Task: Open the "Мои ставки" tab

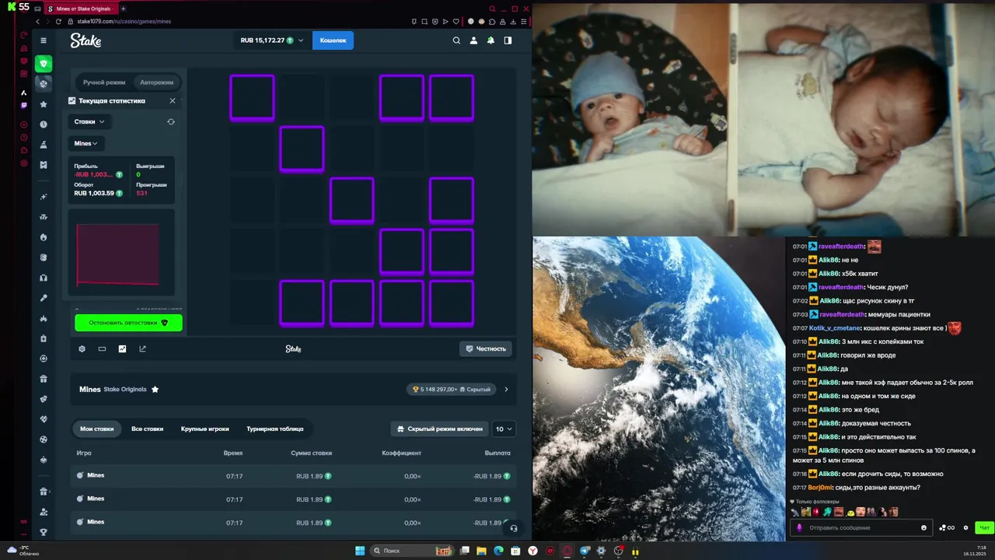Action: click(x=97, y=429)
